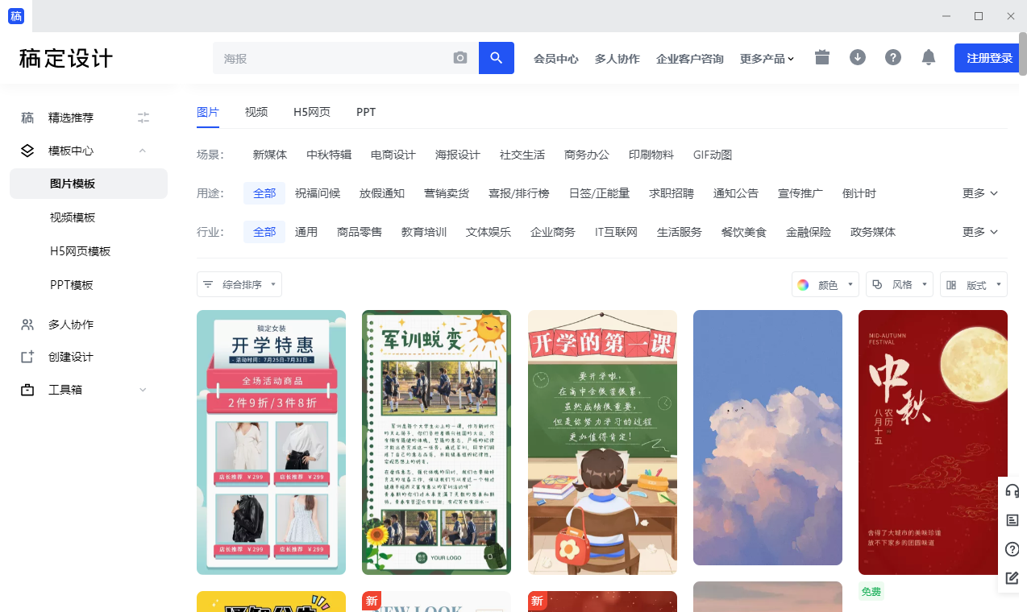Click the headset customer-service icon on right edge
Image resolution: width=1027 pixels, height=612 pixels.
pyautogui.click(x=1011, y=490)
